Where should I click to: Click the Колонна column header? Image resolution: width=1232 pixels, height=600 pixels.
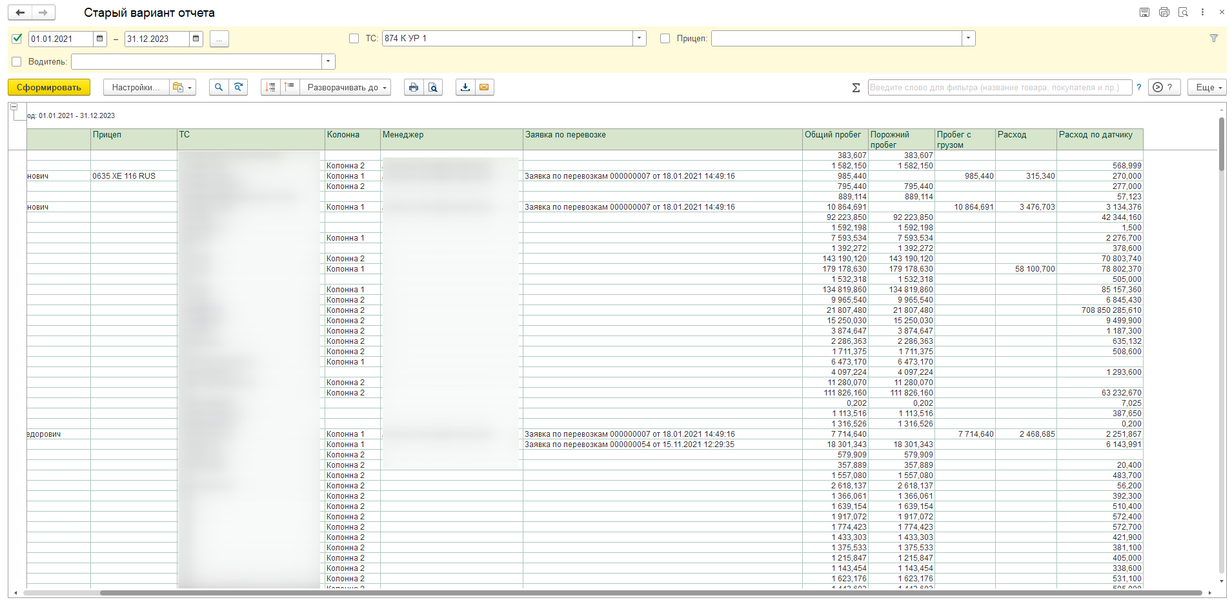352,139
